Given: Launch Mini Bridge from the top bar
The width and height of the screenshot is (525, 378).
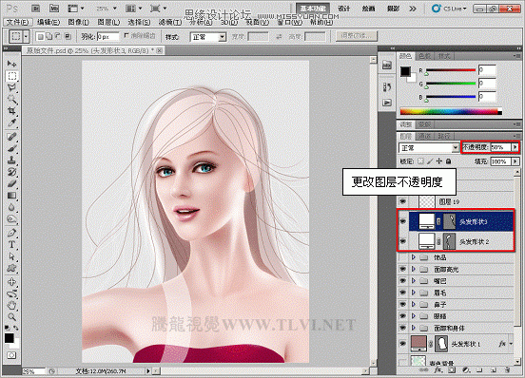Looking at the screenshot, I should tap(54, 9).
